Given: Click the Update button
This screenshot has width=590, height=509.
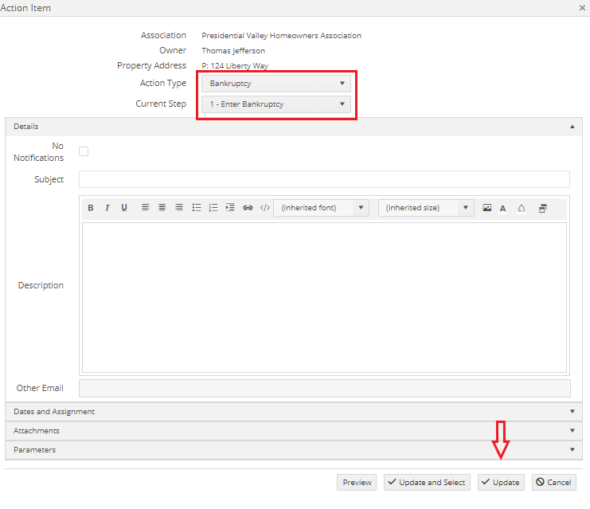Looking at the screenshot, I should click(x=501, y=483).
